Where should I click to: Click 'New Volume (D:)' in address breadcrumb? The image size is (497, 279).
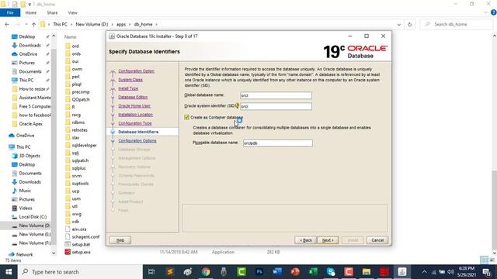[92, 24]
